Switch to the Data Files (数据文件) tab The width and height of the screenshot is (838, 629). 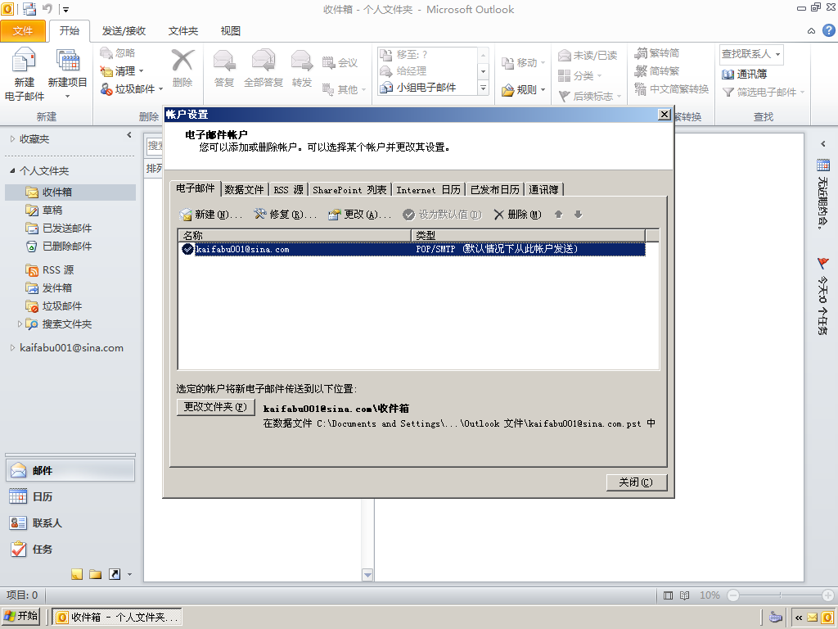(x=244, y=190)
